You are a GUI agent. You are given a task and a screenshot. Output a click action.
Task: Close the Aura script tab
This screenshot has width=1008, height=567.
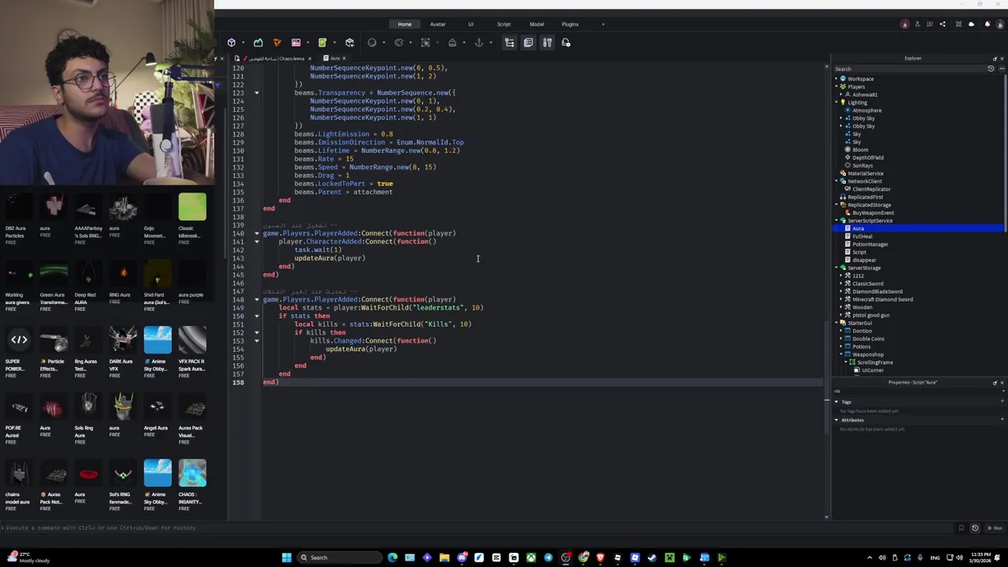[x=344, y=58]
